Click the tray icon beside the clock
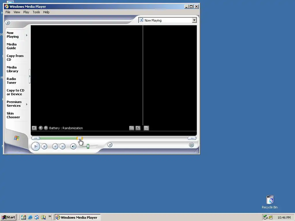Image resolution: width=295 pixels, height=221 pixels. (271, 217)
